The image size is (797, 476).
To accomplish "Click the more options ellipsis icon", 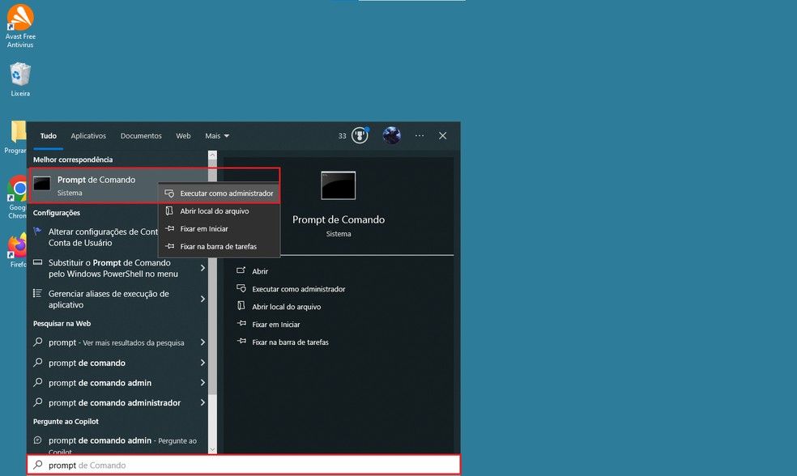I will [419, 135].
